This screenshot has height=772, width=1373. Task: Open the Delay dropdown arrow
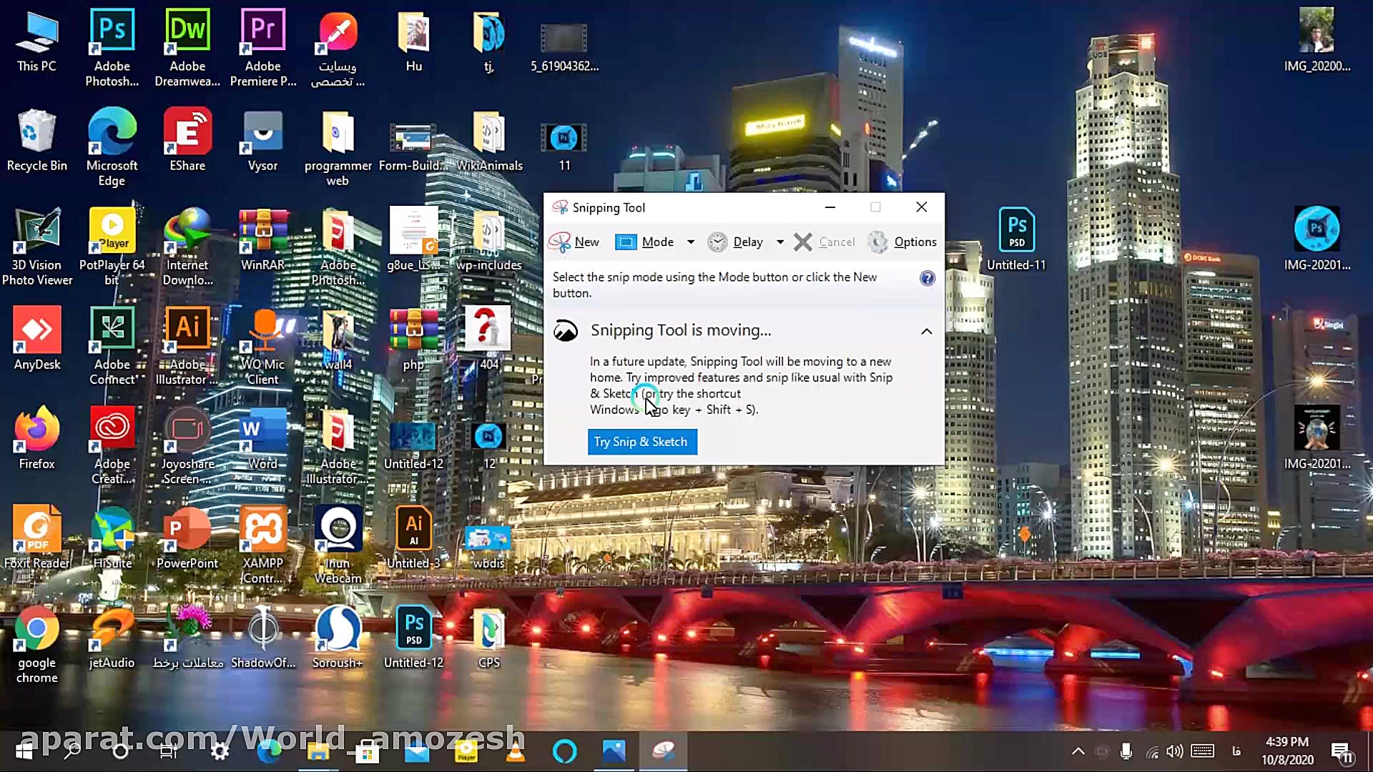[x=779, y=242]
